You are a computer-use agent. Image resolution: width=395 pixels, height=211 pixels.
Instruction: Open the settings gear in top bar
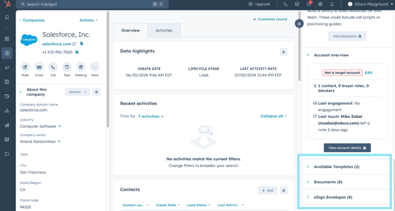point(320,4)
